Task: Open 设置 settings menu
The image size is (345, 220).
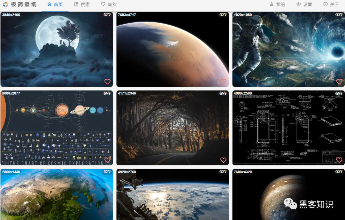Action: (304, 4)
